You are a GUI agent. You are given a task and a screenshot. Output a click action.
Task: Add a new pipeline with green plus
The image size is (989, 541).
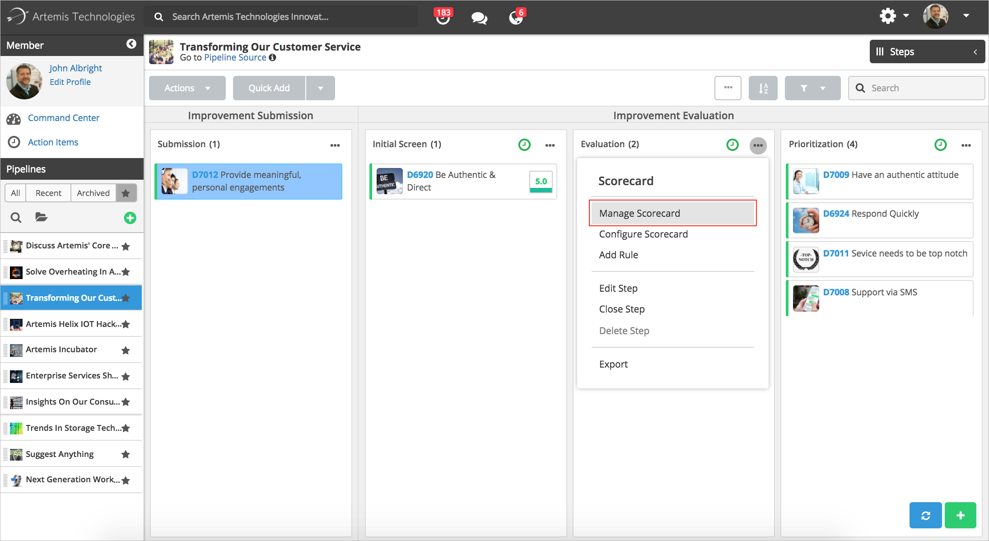[130, 218]
